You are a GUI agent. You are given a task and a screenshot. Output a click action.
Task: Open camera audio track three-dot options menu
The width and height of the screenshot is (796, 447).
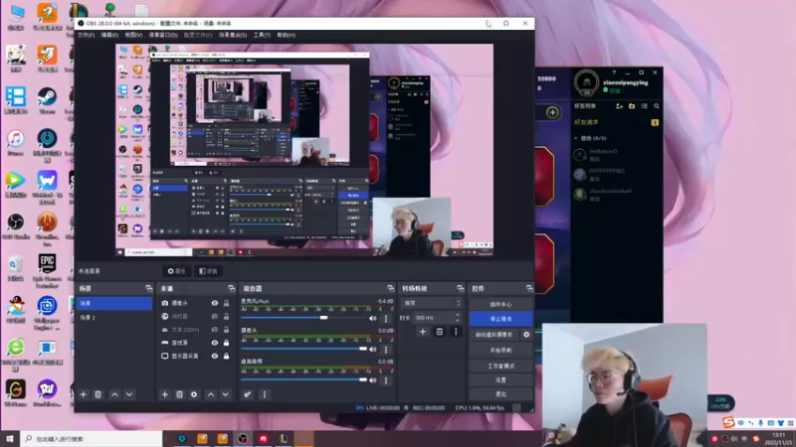pyautogui.click(x=386, y=350)
